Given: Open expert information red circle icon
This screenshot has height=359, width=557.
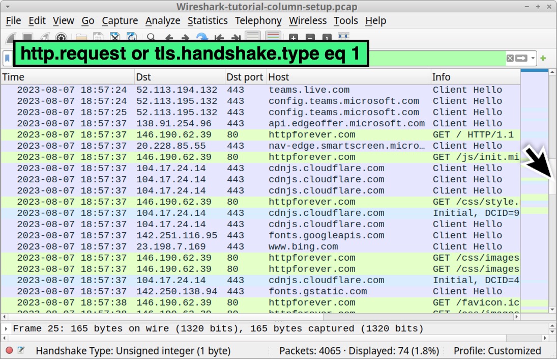Looking at the screenshot, I should (10, 350).
